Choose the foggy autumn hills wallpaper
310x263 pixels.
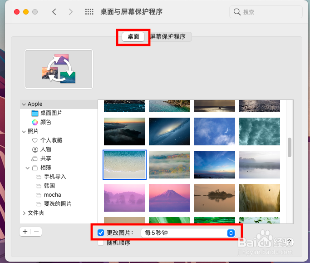tap(169, 164)
